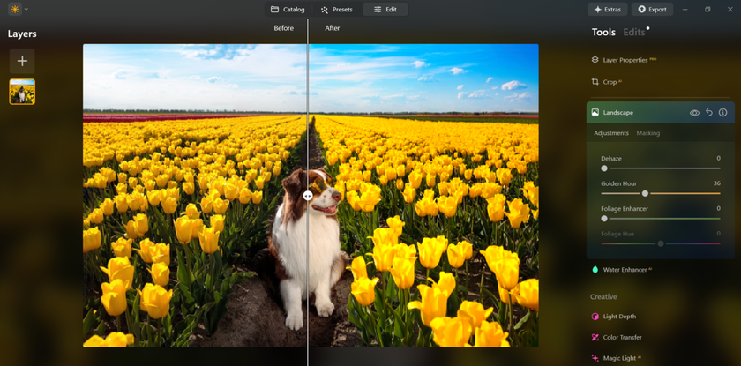Select the Adjustments sub-tab
Viewport: 741px width, 366px height.
tap(611, 133)
